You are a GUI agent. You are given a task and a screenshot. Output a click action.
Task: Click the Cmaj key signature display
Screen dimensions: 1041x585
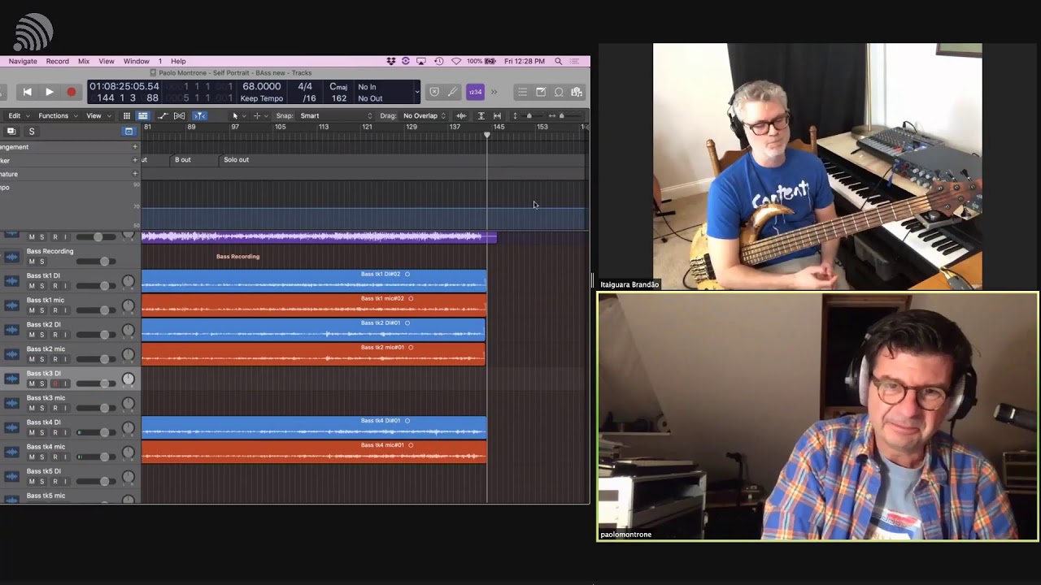pyautogui.click(x=338, y=86)
